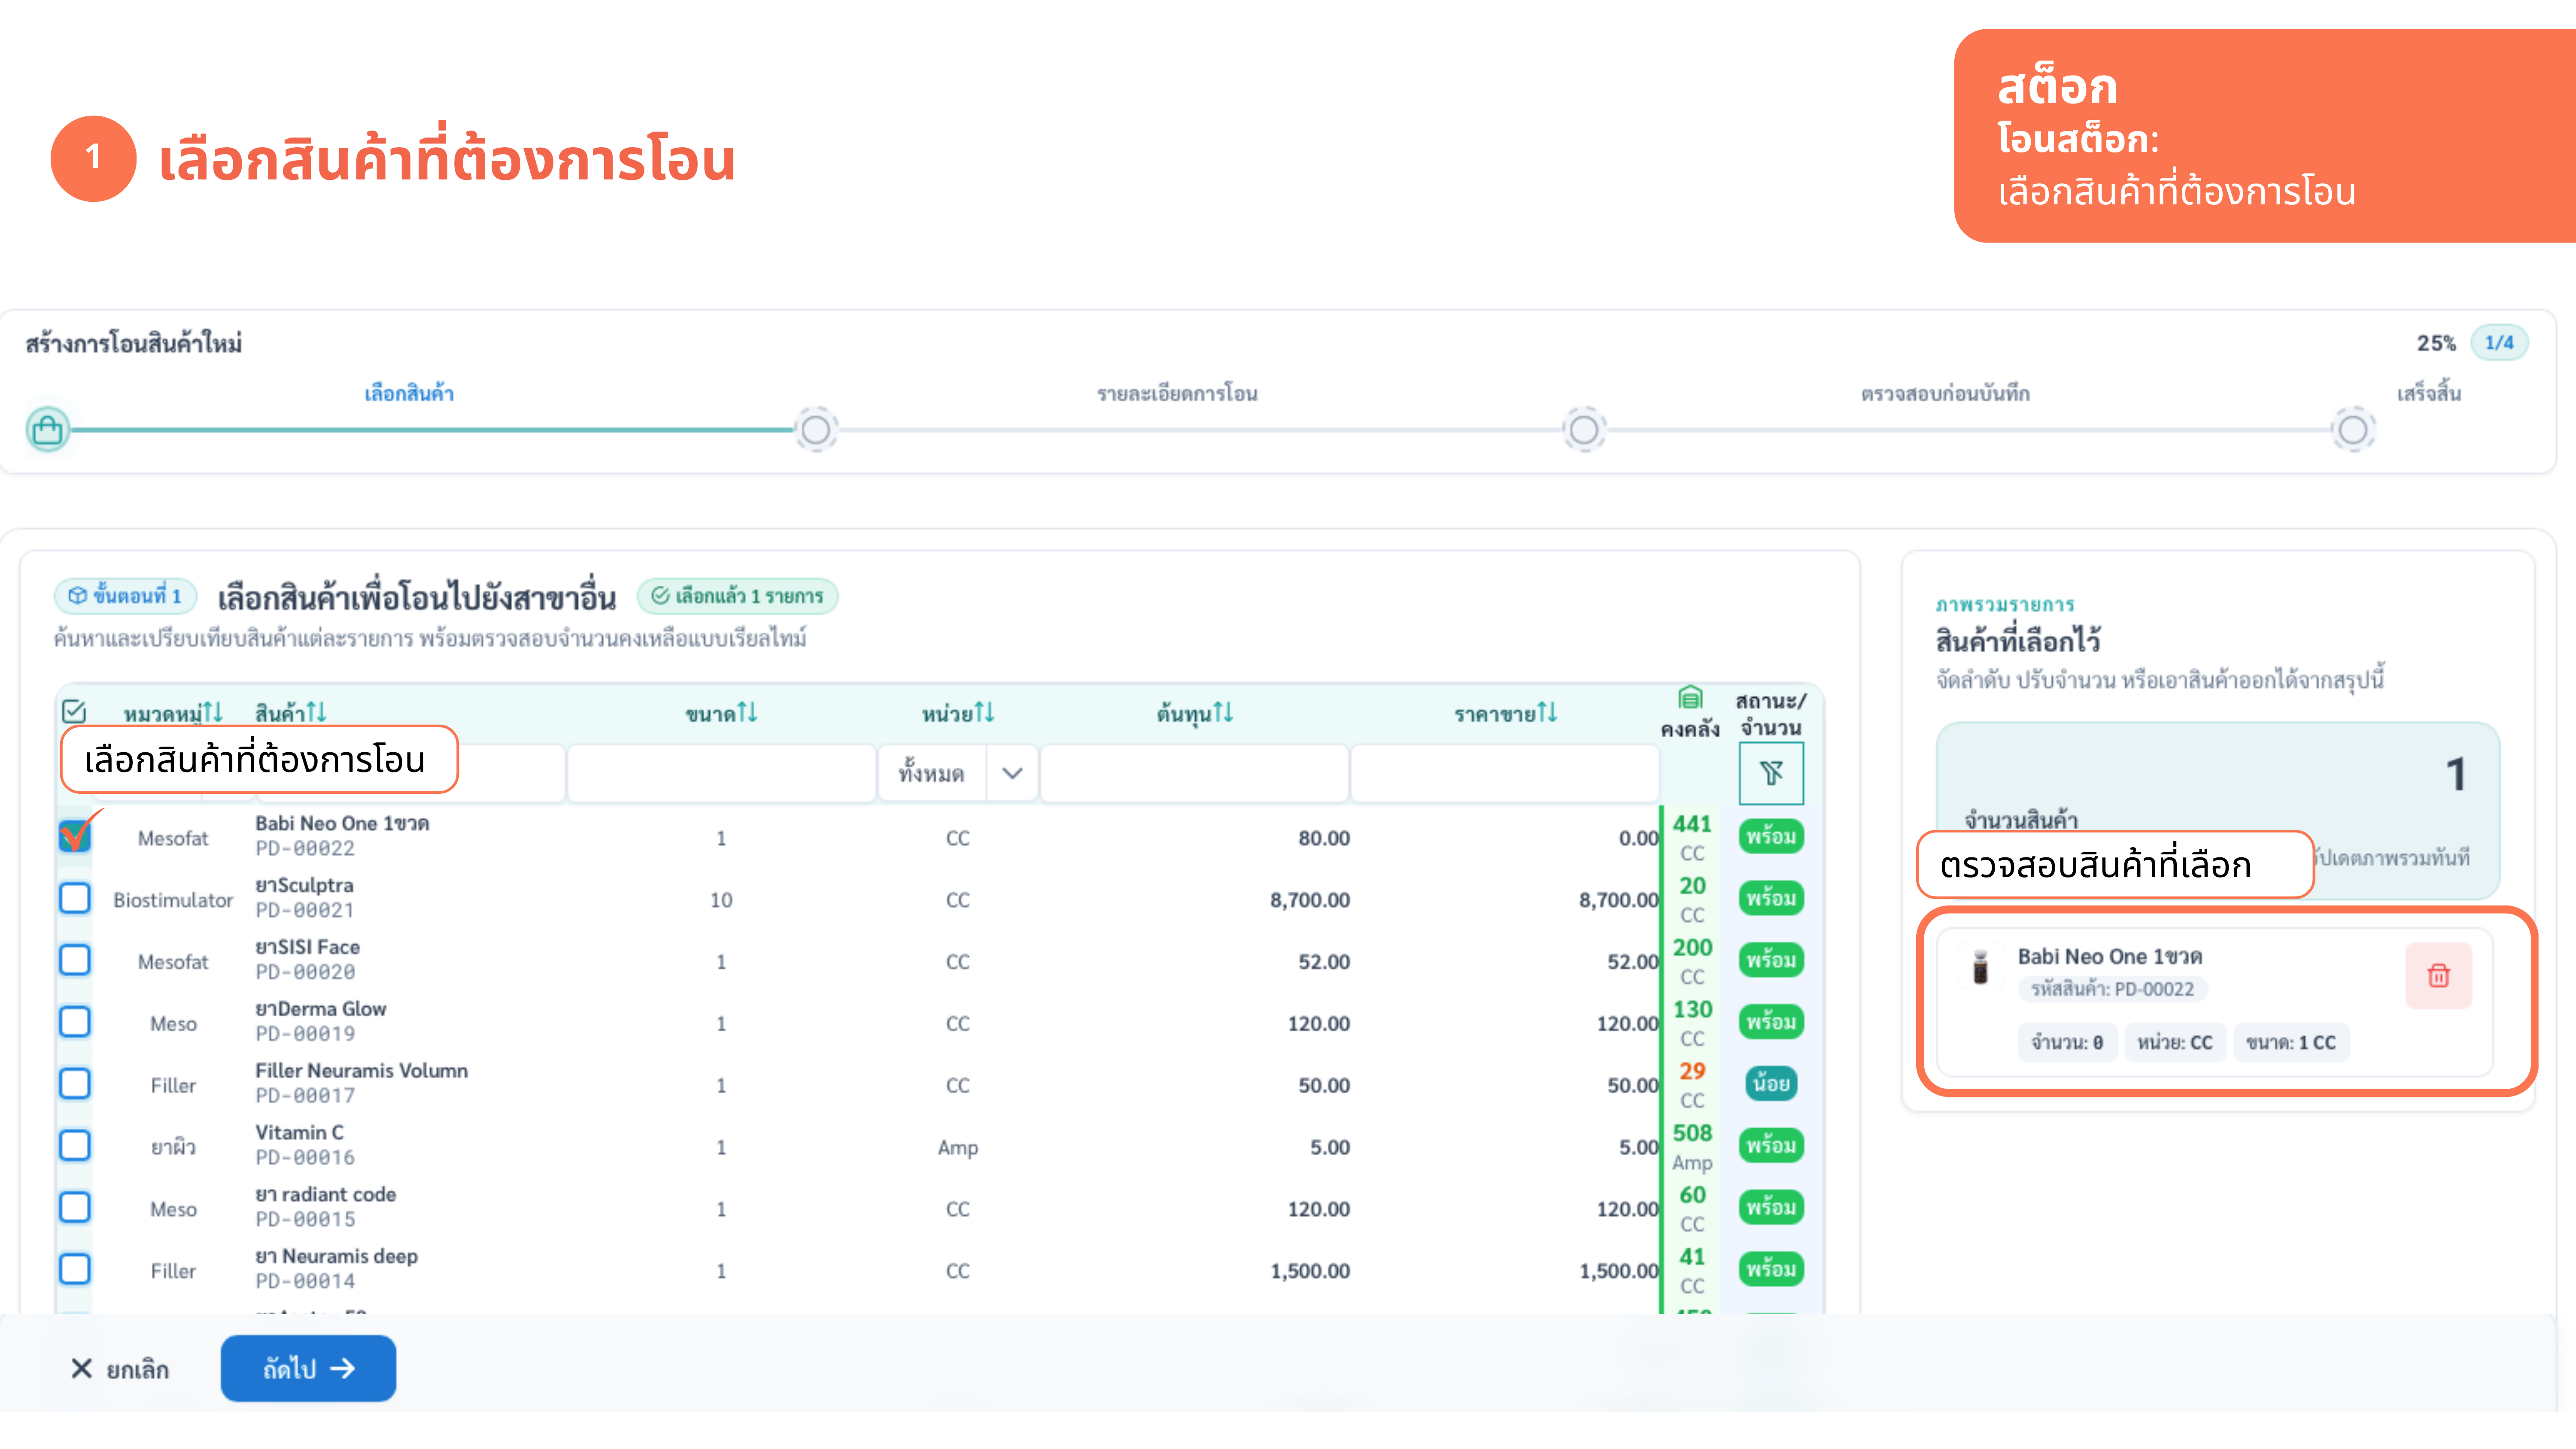
Task: Click step circle between เลือกสินค้า and รายละเอียดการโอน
Action: pyautogui.click(x=816, y=430)
